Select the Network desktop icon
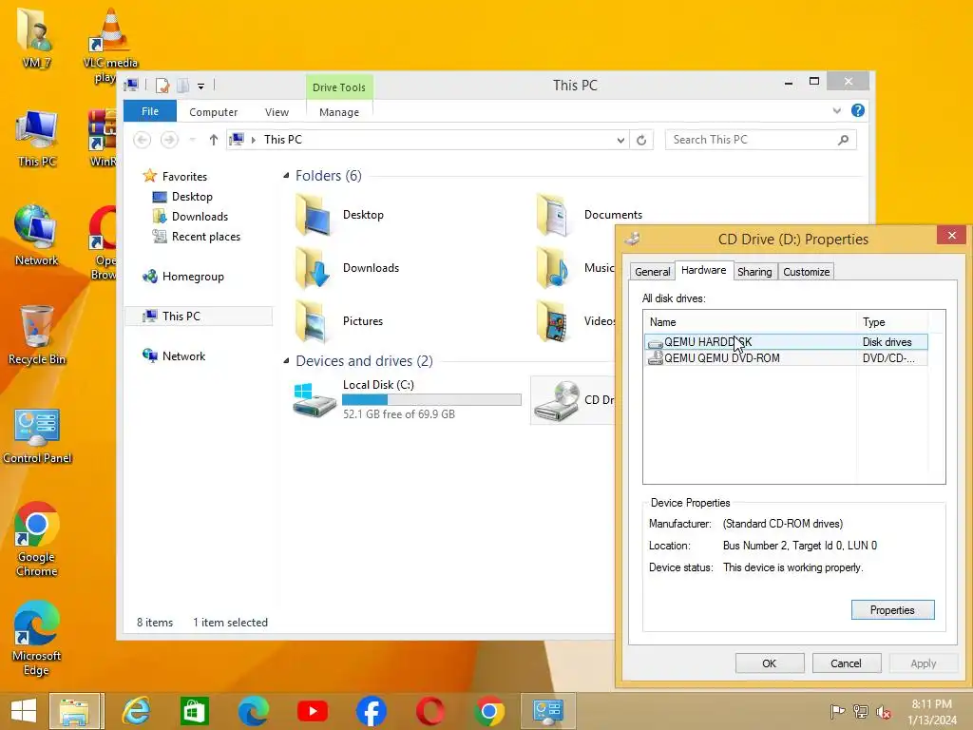973x730 pixels. pyautogui.click(x=36, y=236)
